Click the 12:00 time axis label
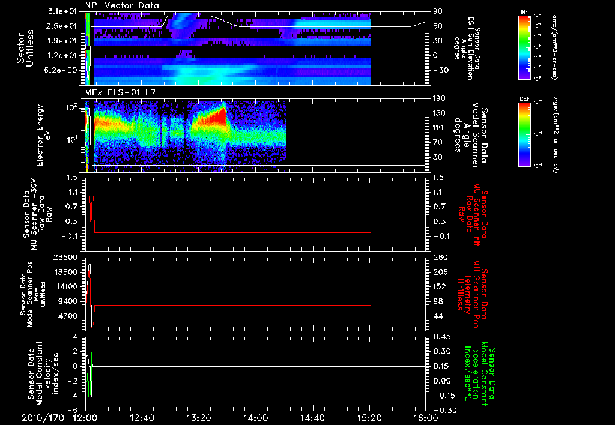The width and height of the screenshot is (615, 425). pos(85,418)
